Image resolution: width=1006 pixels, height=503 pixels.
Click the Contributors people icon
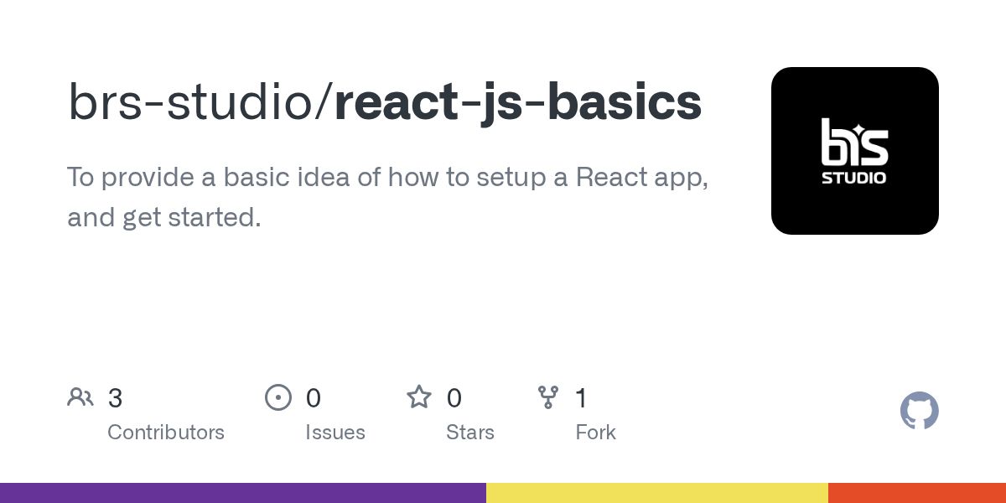(x=80, y=397)
